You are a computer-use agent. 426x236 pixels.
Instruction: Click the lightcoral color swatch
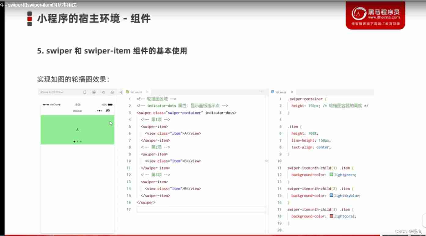(x=331, y=216)
